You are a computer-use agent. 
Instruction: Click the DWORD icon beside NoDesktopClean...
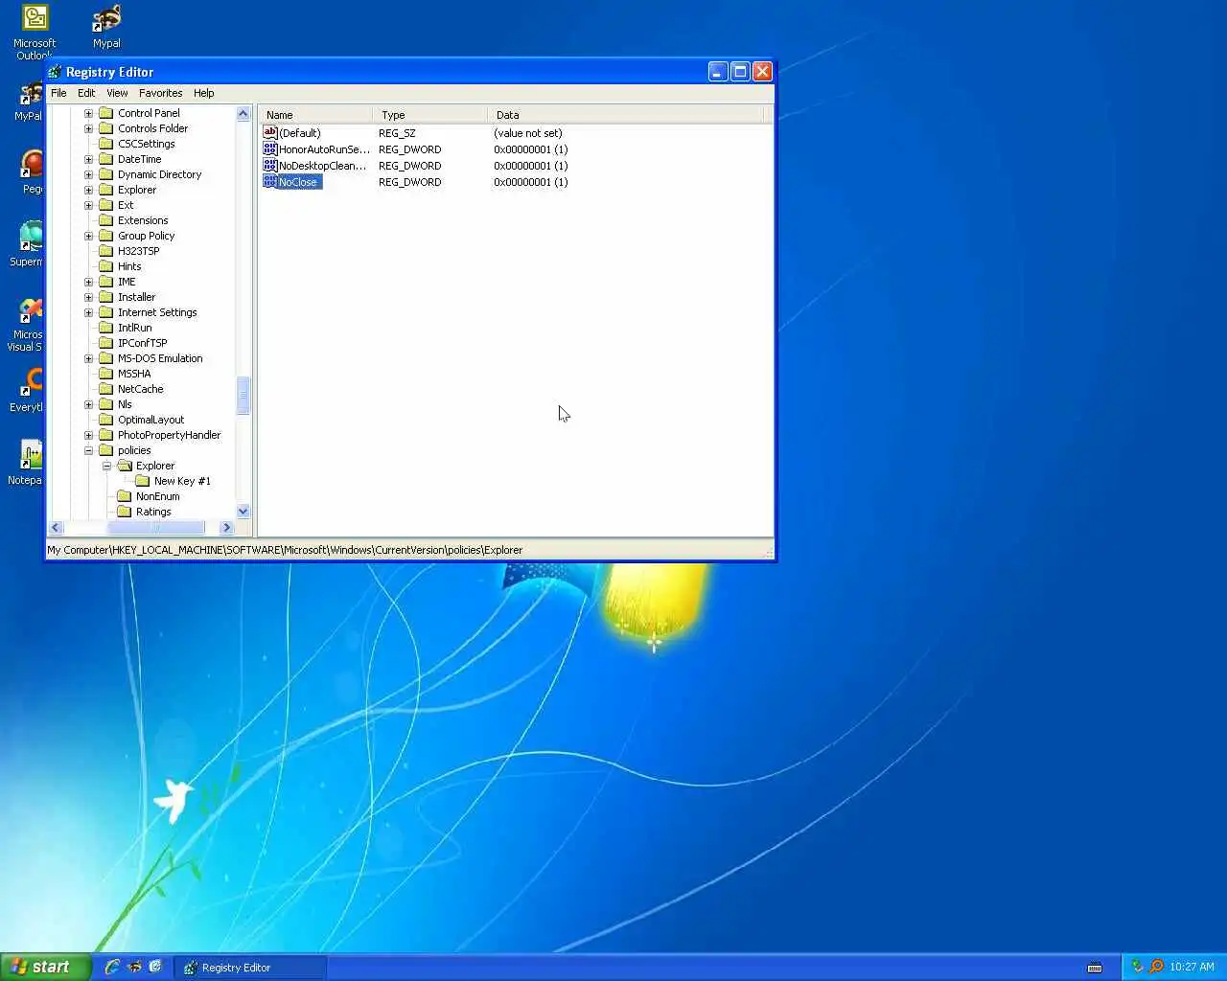coord(269,165)
